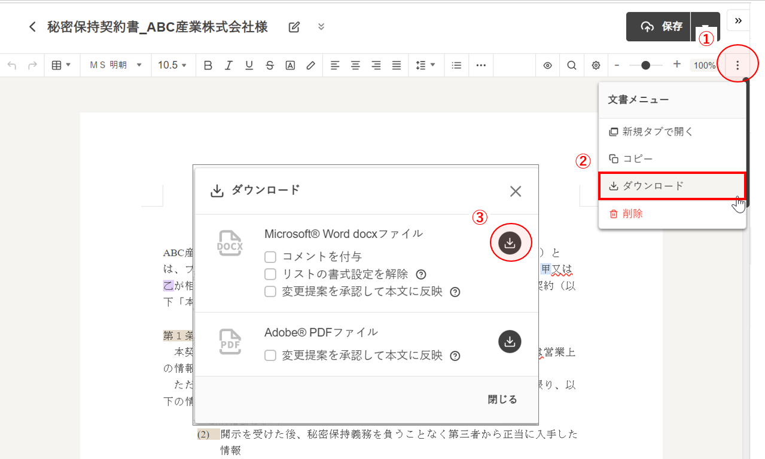Click the Word docx download icon button

pyautogui.click(x=510, y=243)
